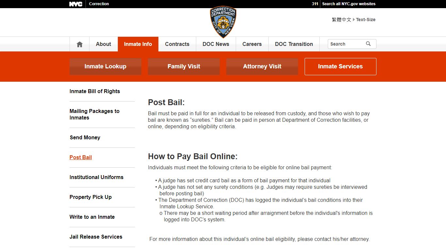Open the Send Money sidebar link
The image size is (446, 250).
click(85, 138)
